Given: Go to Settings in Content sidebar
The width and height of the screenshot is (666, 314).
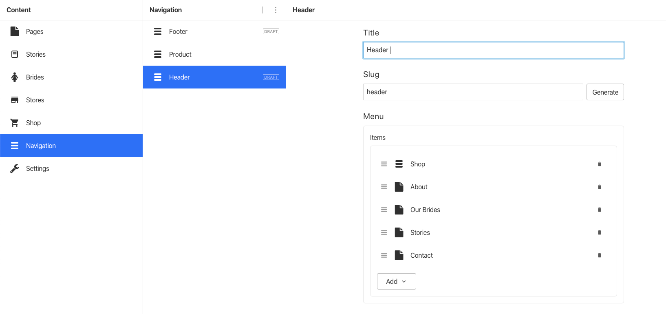Looking at the screenshot, I should click(x=37, y=168).
